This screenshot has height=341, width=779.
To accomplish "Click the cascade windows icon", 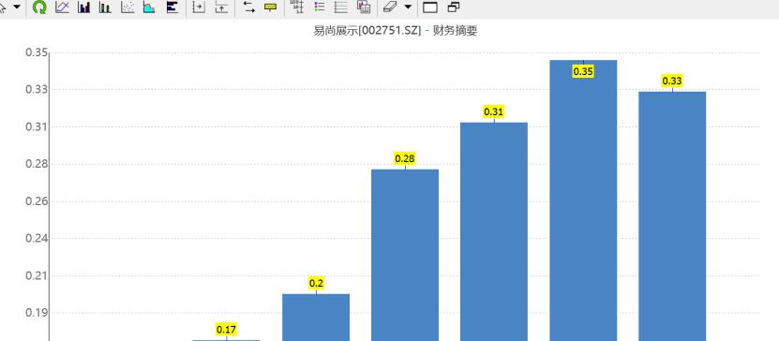I will coord(454,7).
